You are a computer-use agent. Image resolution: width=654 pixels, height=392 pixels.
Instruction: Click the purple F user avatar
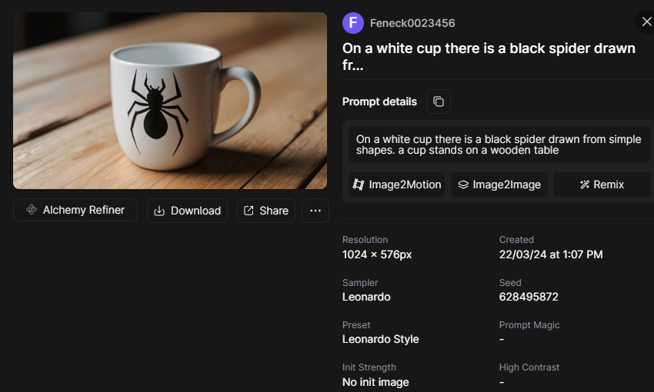click(353, 23)
